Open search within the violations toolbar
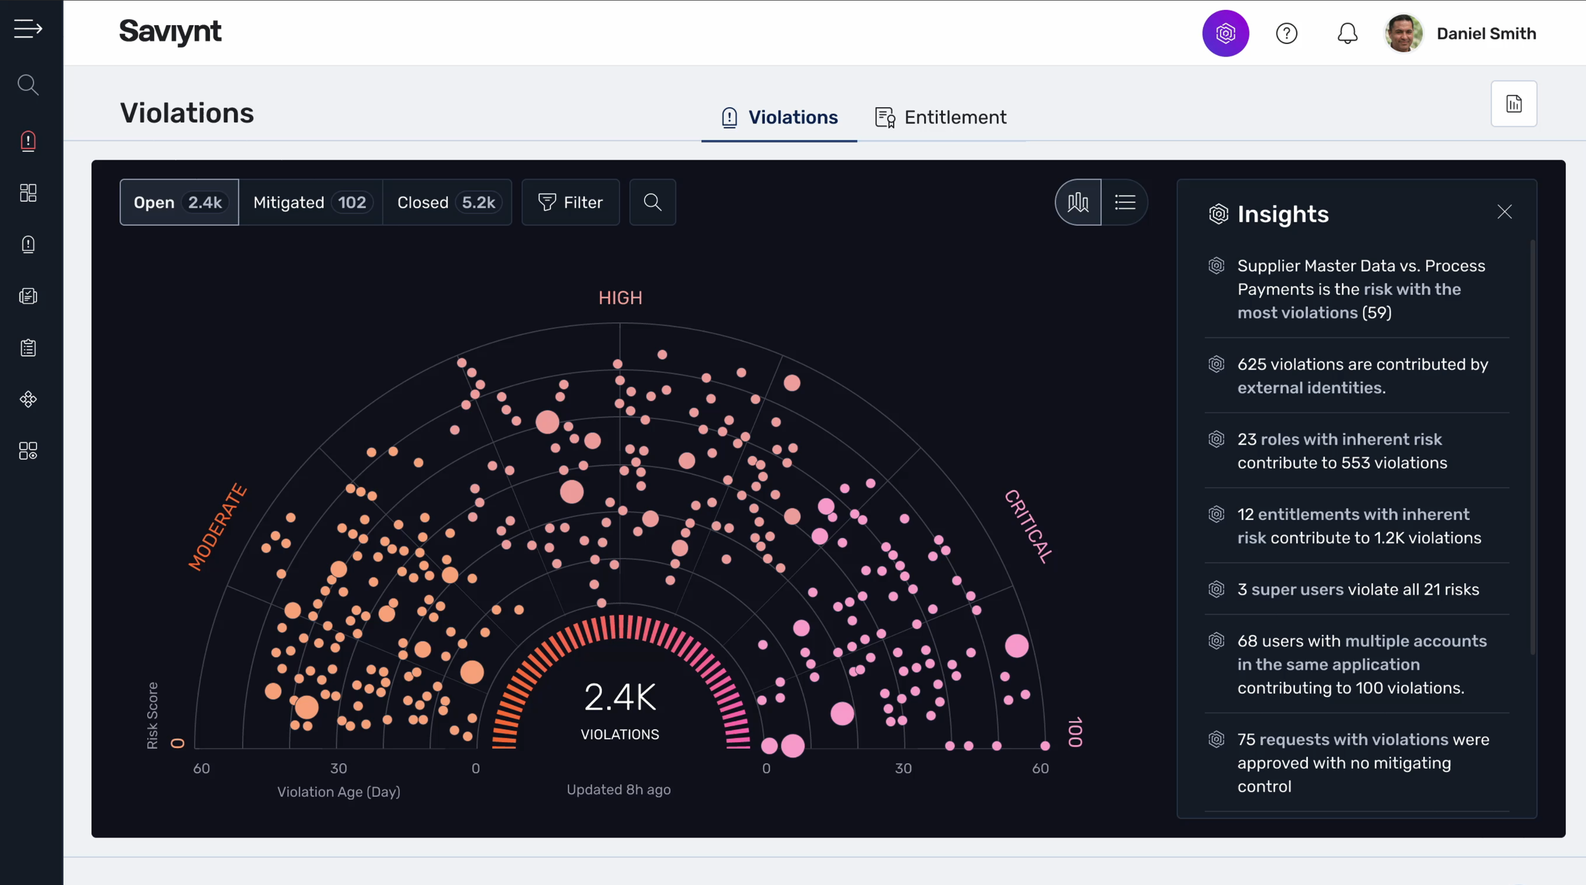 [x=653, y=202]
